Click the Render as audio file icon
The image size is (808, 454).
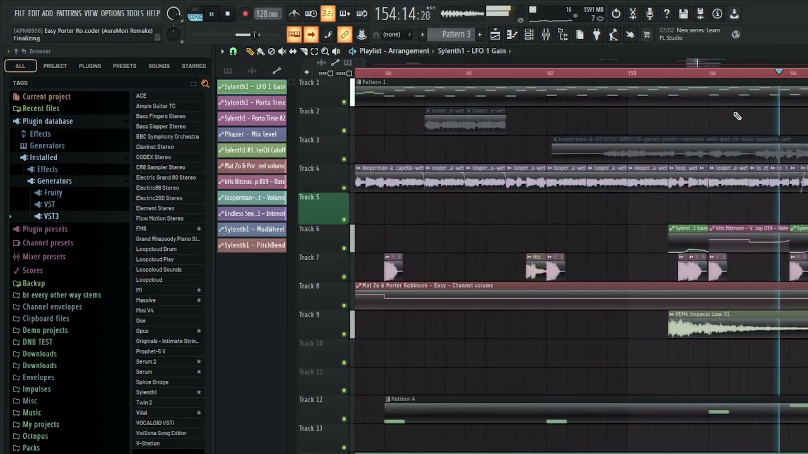(701, 13)
